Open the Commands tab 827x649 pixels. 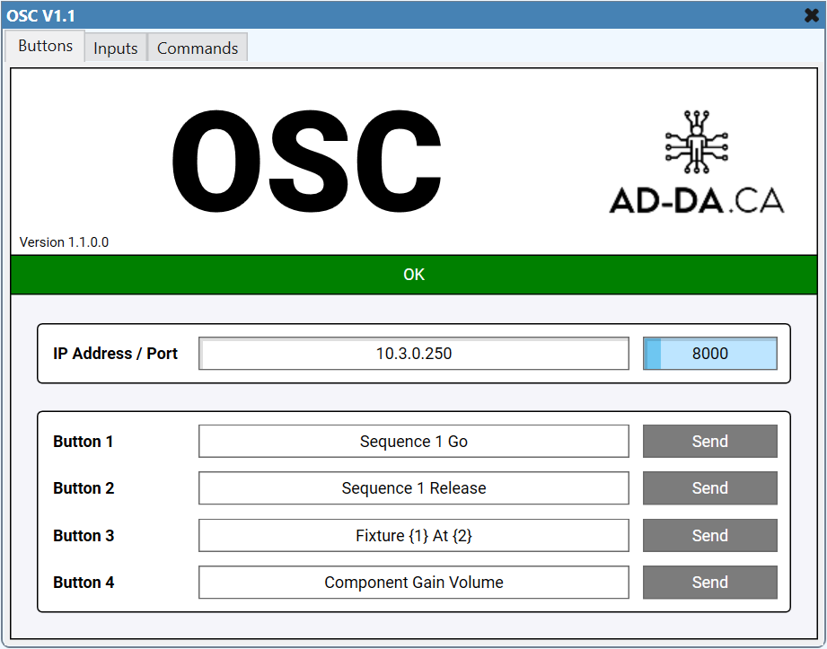(x=197, y=48)
